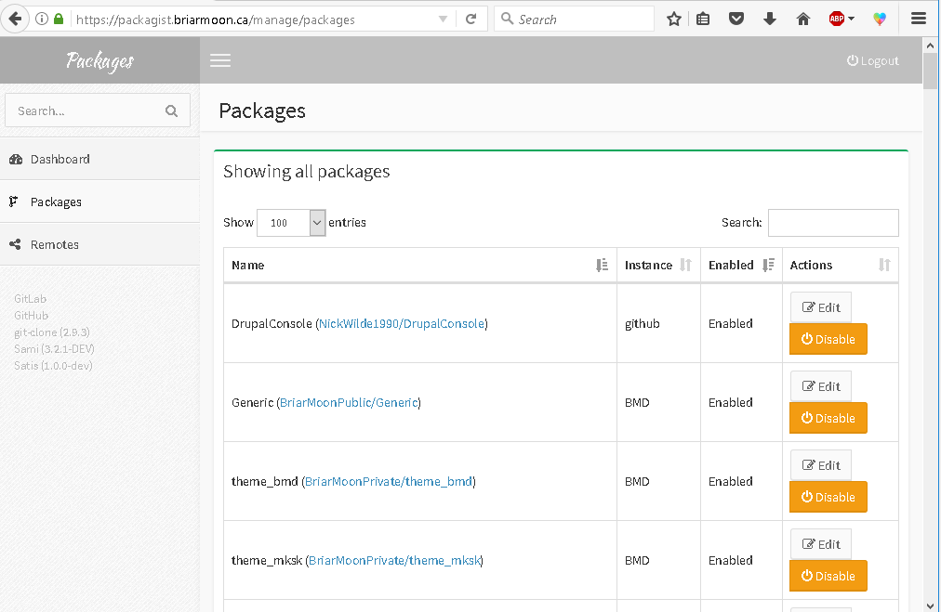Screen dimensions: 941x612
Task: Click the Packages logo header
Action: pyautogui.click(x=99, y=60)
